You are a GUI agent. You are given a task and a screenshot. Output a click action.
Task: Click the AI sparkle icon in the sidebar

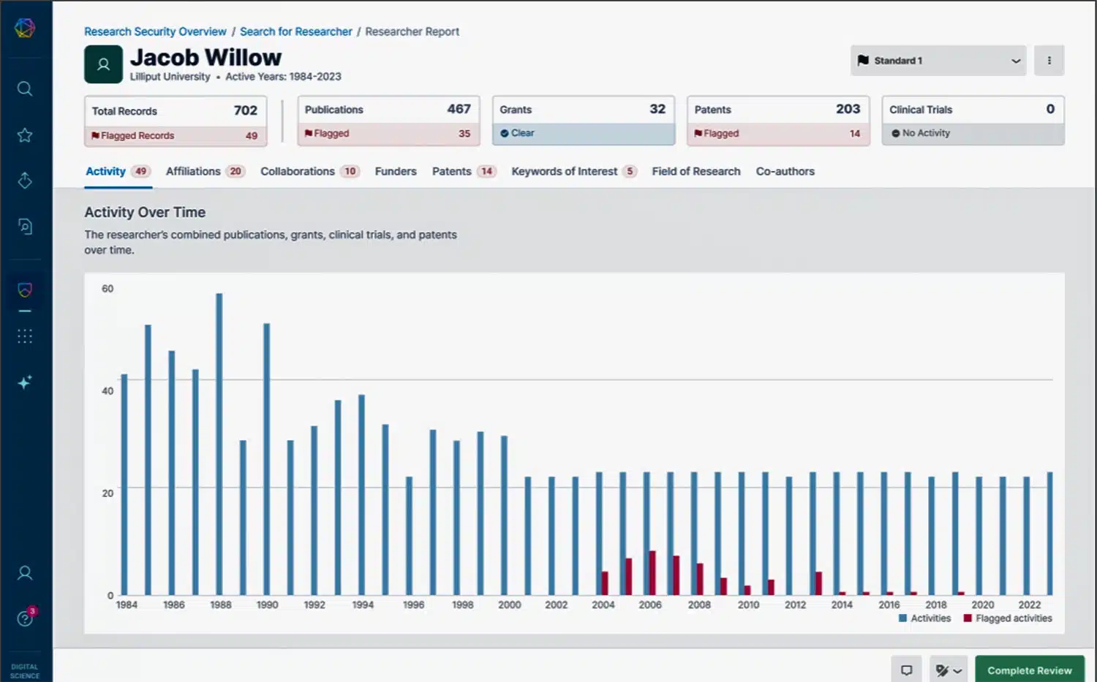coord(25,382)
